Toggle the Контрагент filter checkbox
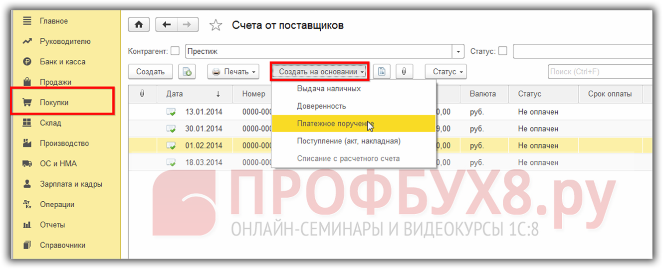The image size is (663, 269). pos(175,51)
